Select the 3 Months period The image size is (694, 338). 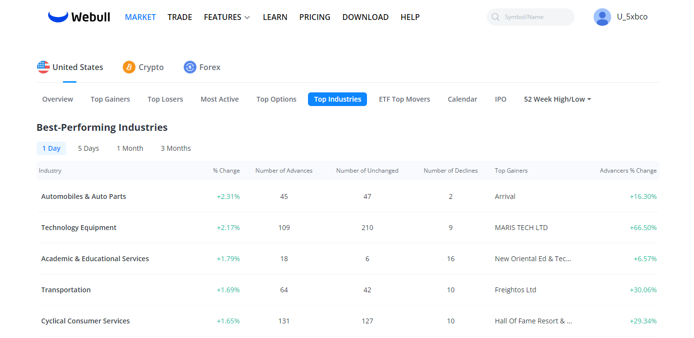click(176, 148)
